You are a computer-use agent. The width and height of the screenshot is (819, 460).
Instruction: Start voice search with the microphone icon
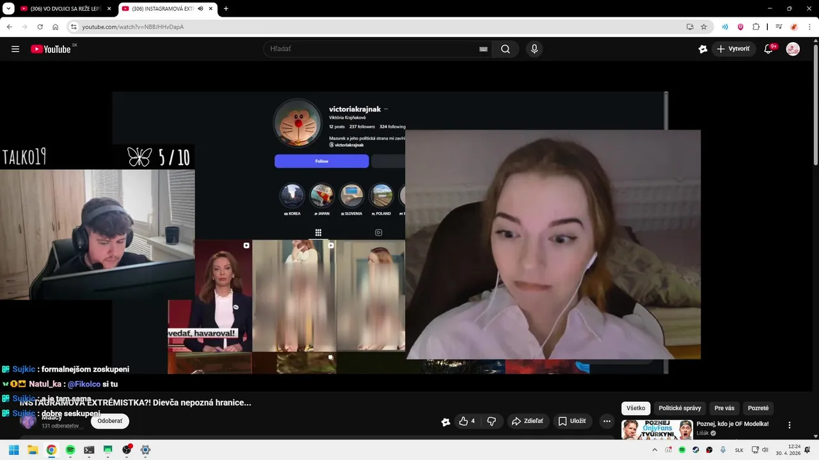534,49
